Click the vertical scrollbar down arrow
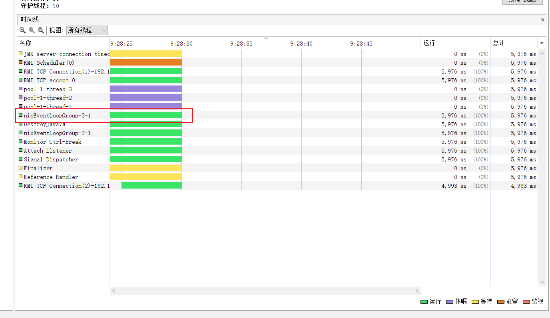This screenshot has width=550, height=318. (542, 282)
